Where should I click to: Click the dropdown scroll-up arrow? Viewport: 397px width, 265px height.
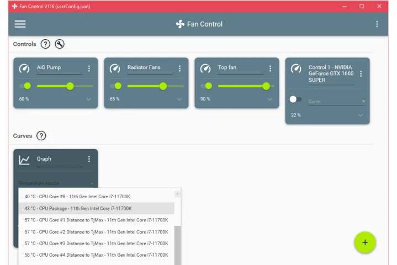[x=177, y=194]
